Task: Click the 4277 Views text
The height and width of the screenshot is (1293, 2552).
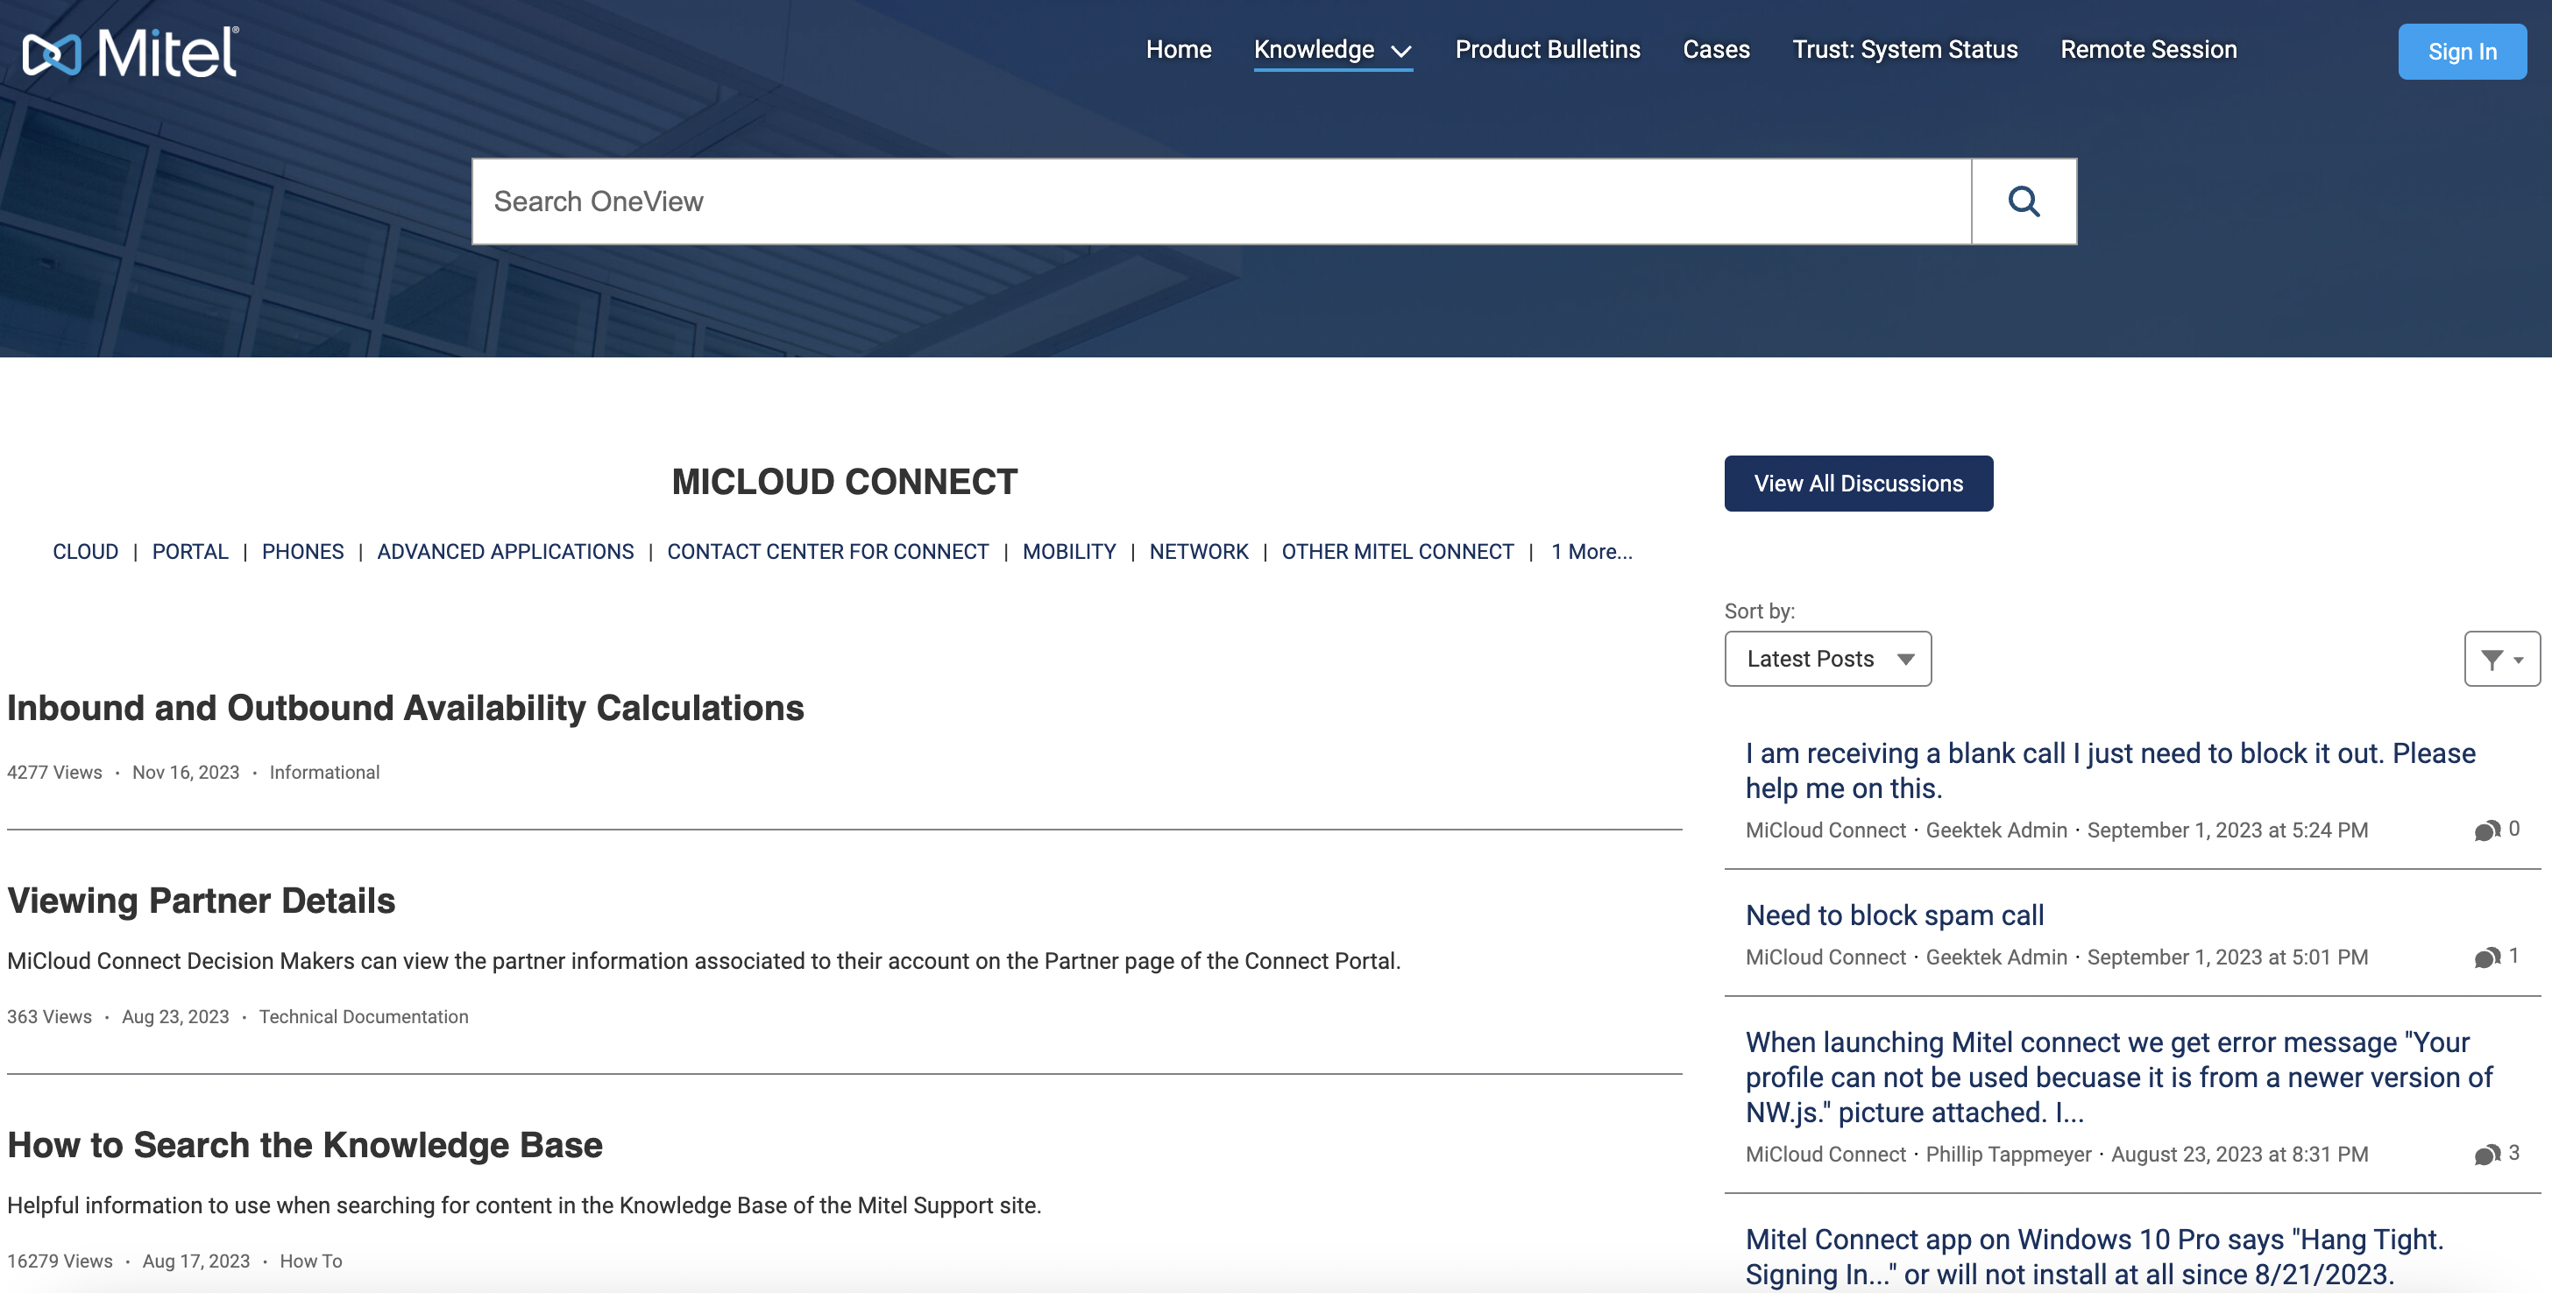Action: (54, 773)
